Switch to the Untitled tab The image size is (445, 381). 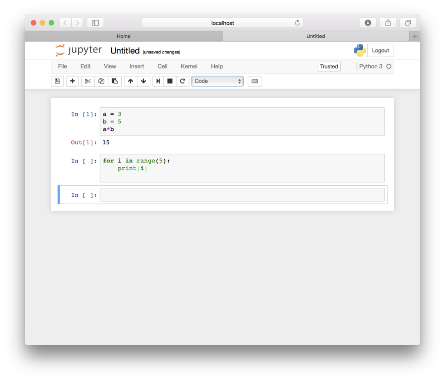point(315,36)
